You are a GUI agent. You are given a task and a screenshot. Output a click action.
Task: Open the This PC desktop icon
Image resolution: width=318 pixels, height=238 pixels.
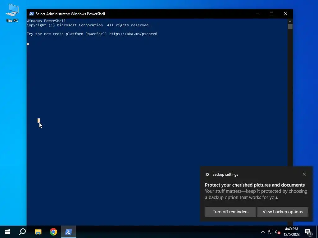click(12, 13)
